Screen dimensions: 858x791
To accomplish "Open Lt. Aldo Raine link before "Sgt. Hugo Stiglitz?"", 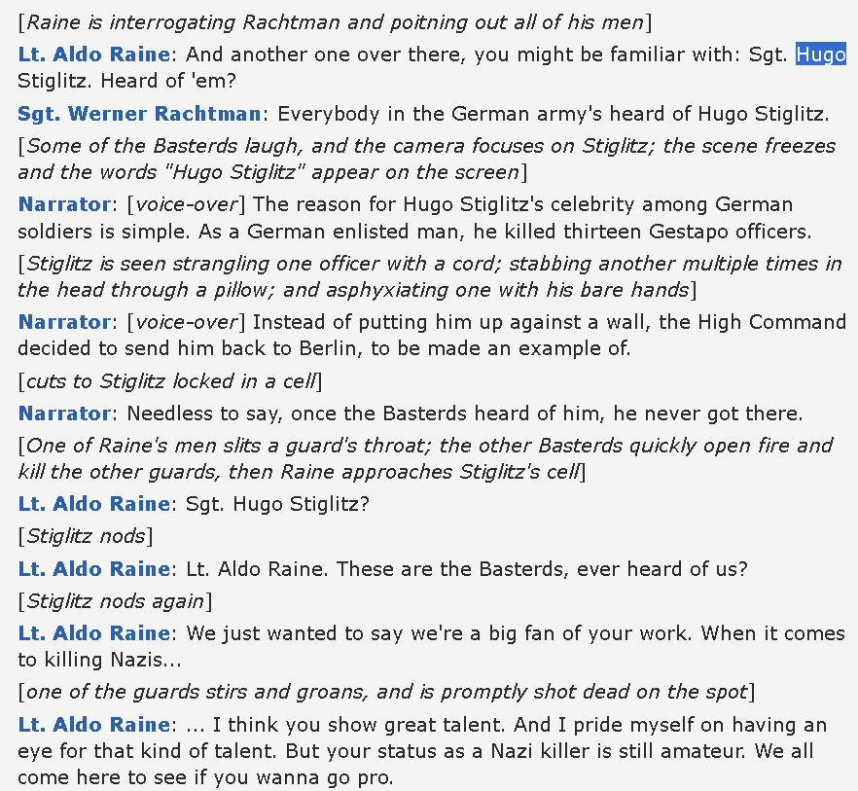I will pyautogui.click(x=94, y=504).
